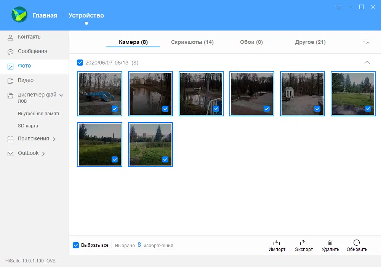Uncheck the 2020/06/07-06/13 group checkbox
381x267 pixels.
(80, 63)
